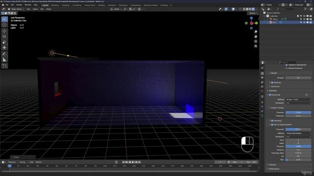Switch to wireframe viewport shading

point(244,9)
